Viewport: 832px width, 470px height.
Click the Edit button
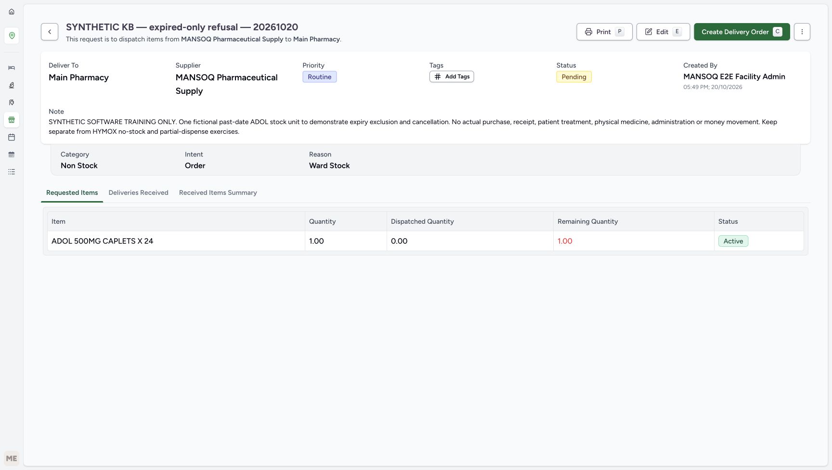coord(663,32)
